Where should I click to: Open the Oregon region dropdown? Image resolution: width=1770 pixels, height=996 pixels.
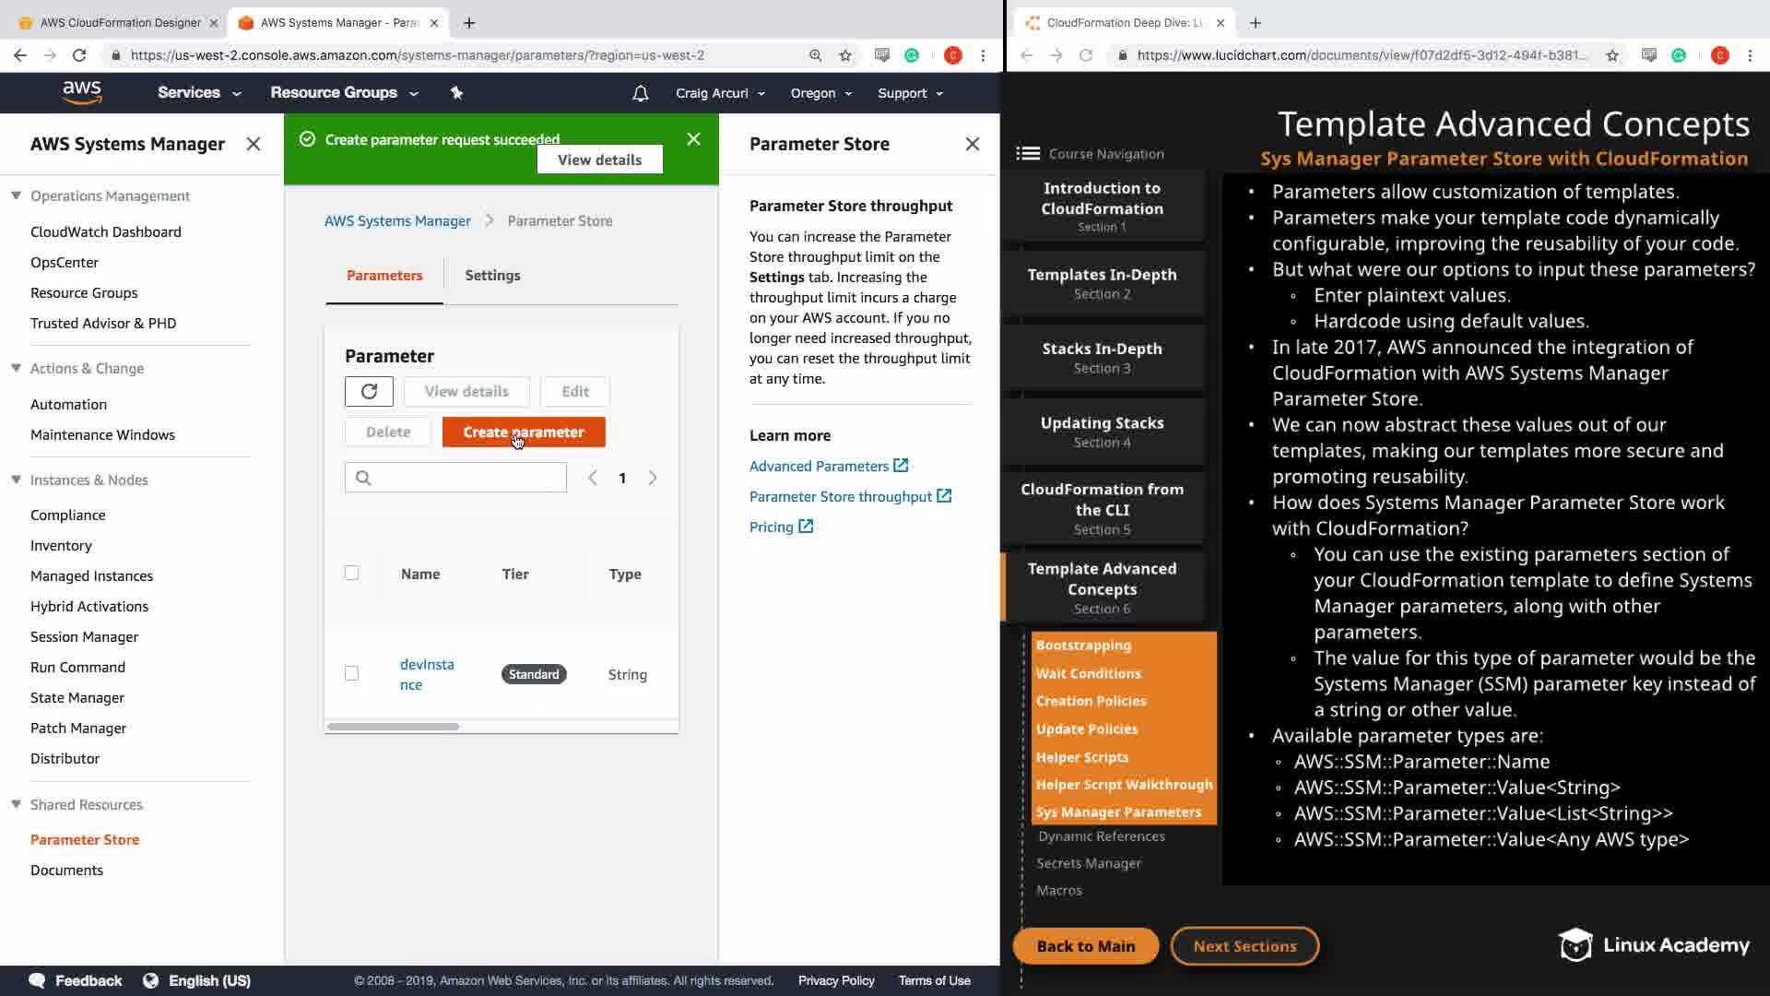[820, 93]
